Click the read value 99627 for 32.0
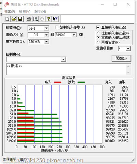 tap(124, 110)
